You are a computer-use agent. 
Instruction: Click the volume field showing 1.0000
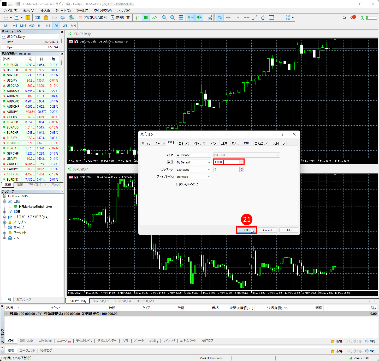click(226, 162)
